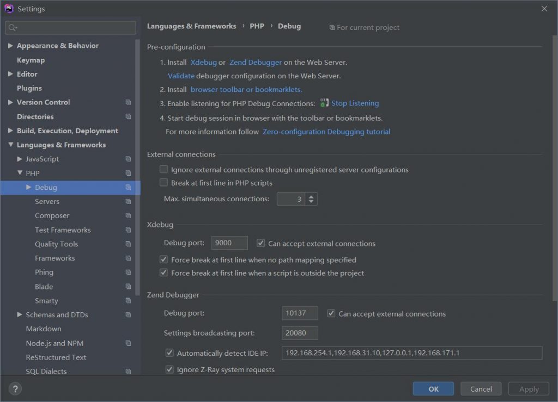Open Zero-configuration Debugging tutorial link
The width and height of the screenshot is (558, 402).
click(x=326, y=132)
